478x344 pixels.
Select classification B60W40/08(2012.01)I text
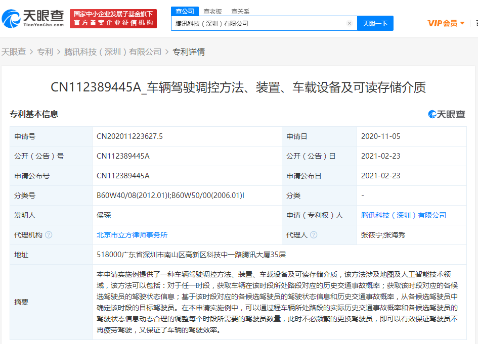133,195
